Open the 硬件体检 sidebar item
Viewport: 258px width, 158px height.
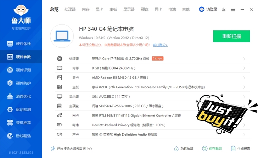[21, 44]
